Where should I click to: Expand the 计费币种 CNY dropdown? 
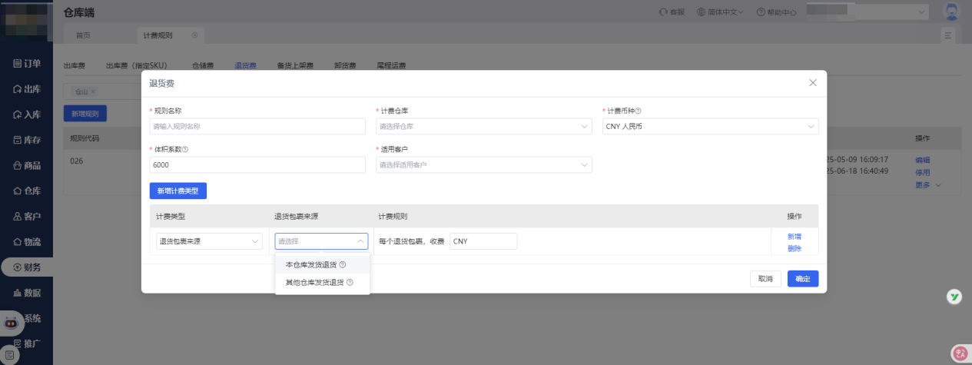[710, 126]
